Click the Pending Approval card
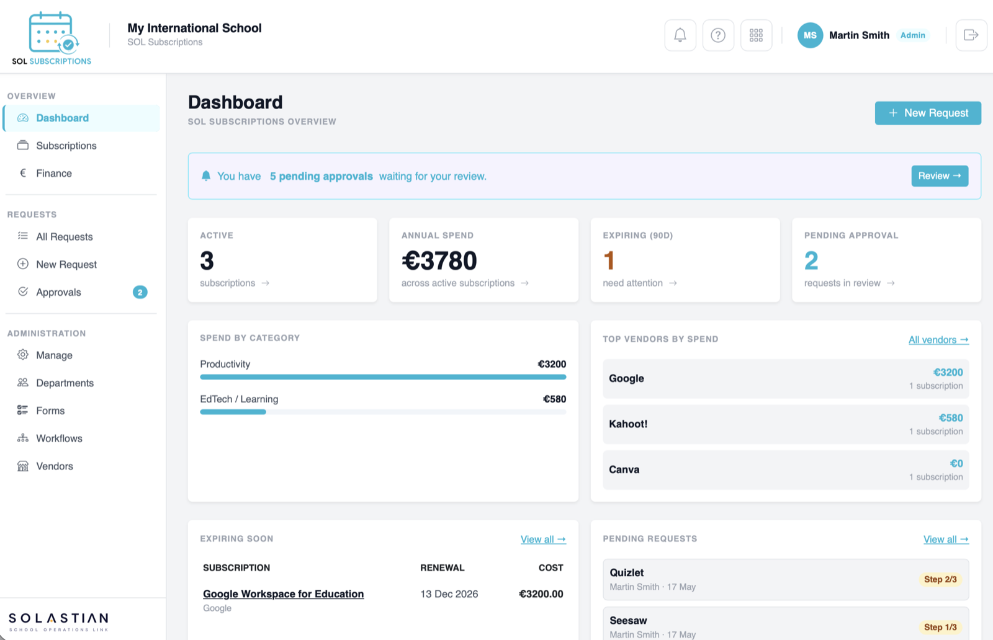Viewport: 993px width, 640px height. (x=886, y=260)
